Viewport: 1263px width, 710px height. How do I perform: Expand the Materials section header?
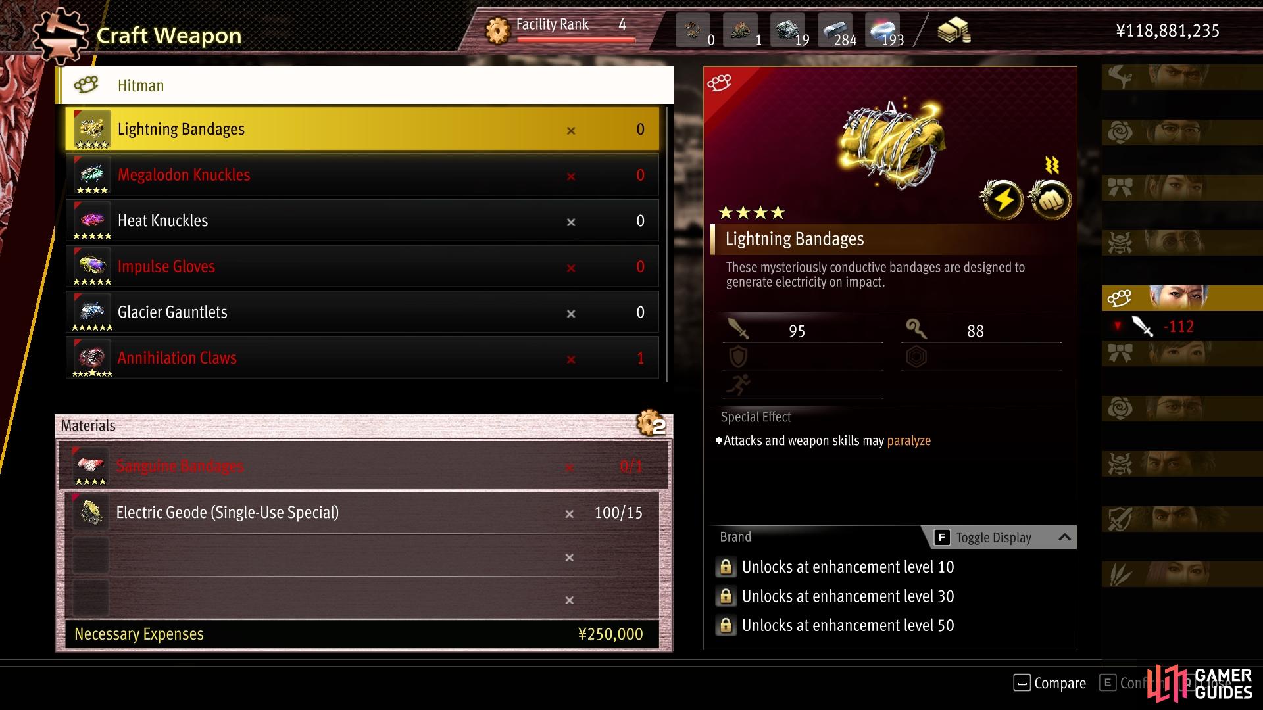point(364,426)
